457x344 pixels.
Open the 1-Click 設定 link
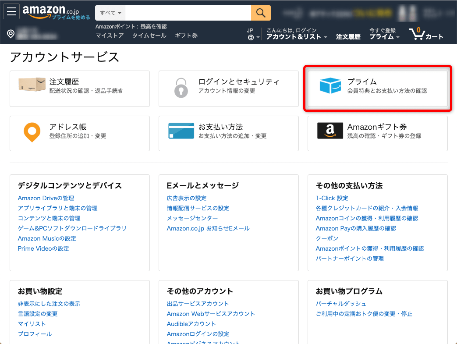(332, 198)
